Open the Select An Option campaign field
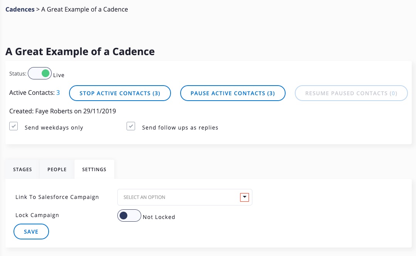The height and width of the screenshot is (256, 416). coord(180,197)
